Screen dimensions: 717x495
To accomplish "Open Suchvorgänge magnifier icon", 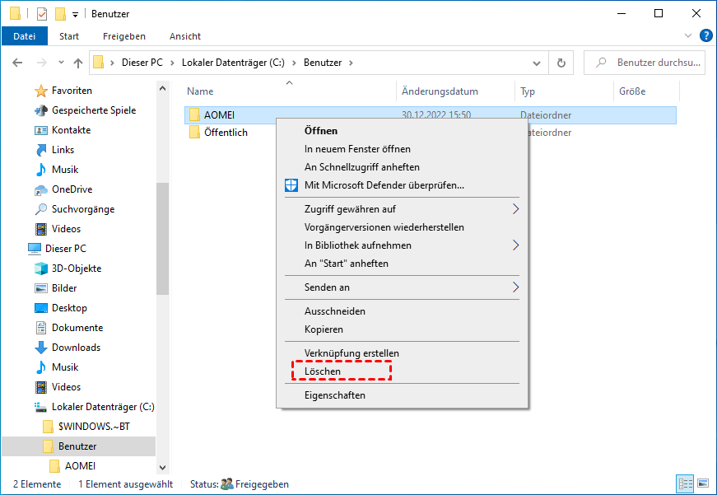I will 41,209.
